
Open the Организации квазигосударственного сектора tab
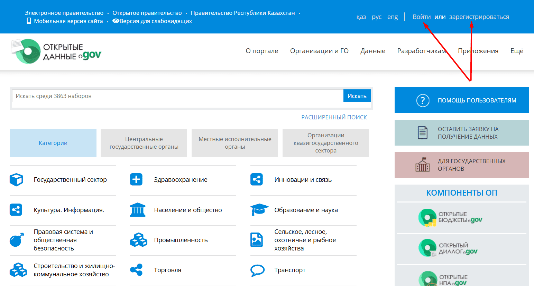coord(325,142)
